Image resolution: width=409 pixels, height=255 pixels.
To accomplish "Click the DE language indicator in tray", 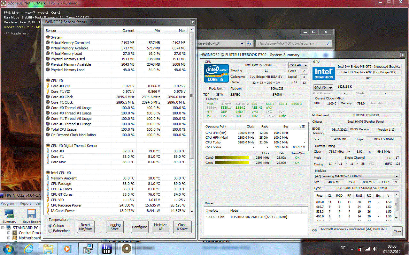I will click(343, 248).
